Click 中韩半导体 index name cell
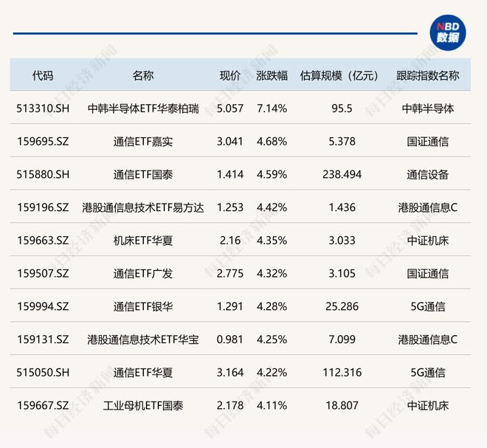 [x=428, y=108]
